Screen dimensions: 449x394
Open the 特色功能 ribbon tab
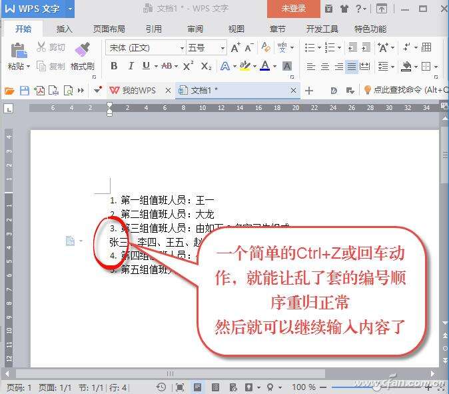coord(370,29)
